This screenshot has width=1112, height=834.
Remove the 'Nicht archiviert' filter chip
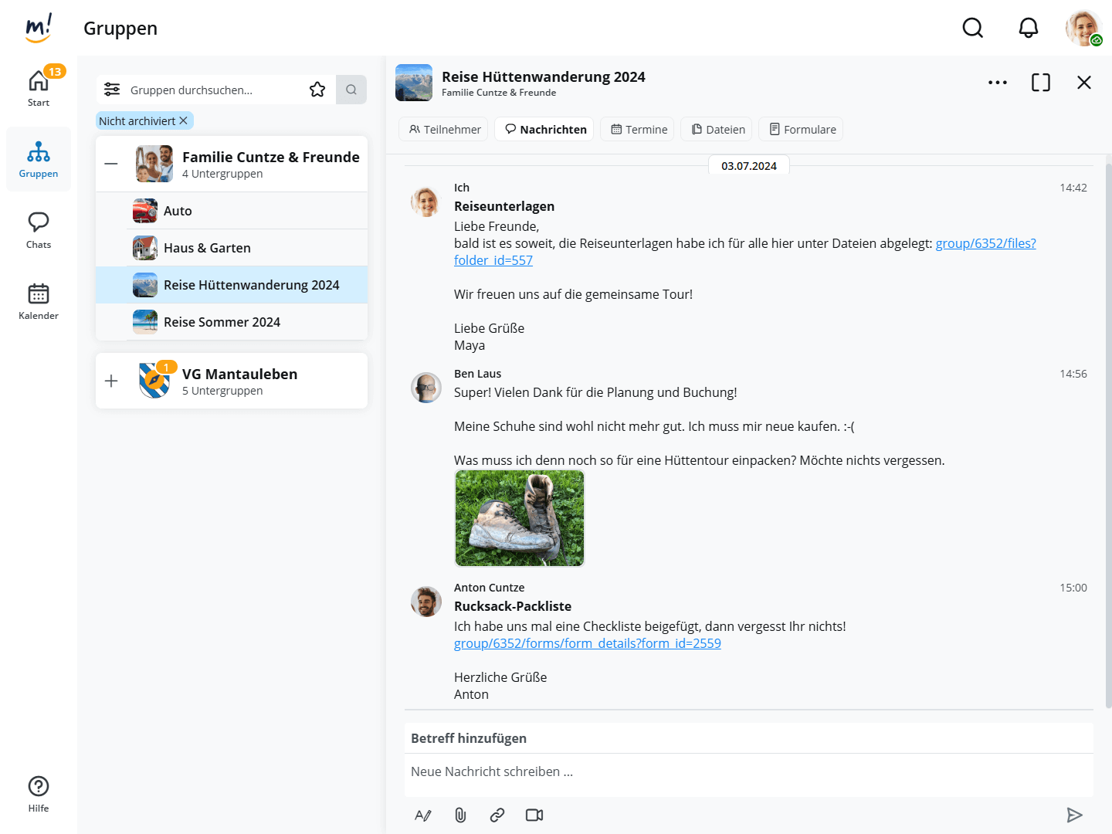coord(184,121)
